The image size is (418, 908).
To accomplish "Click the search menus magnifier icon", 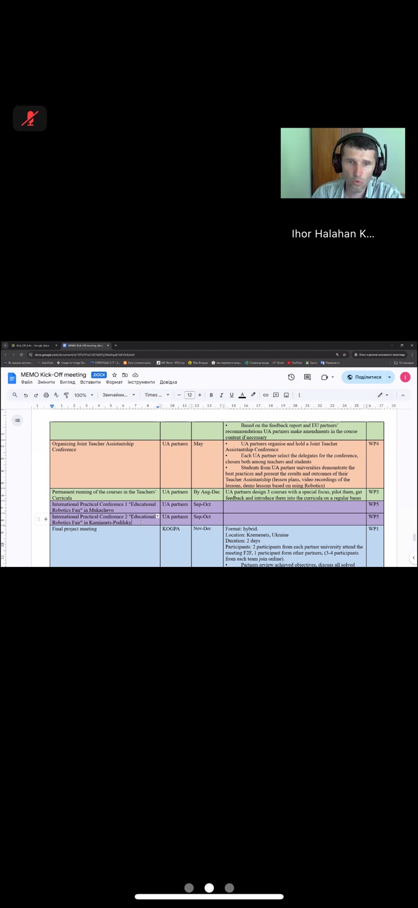I will coord(15,395).
